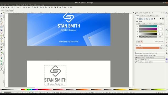Open the Extensions menu
Screen dimensions: 168x95
pyautogui.click(x=37, y=5)
